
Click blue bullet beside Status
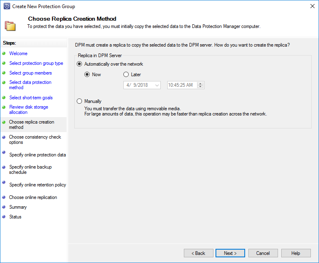[x=4, y=217]
